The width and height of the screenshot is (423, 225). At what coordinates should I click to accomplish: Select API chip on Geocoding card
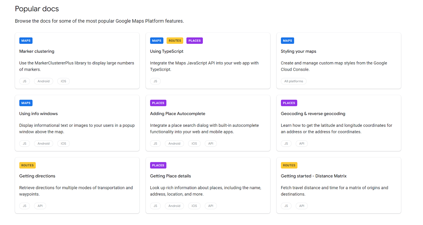click(302, 144)
